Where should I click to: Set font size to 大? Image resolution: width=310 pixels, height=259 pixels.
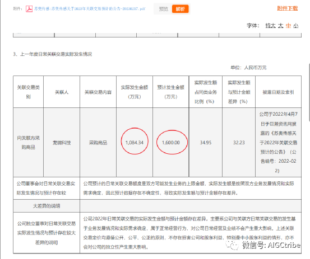point(280,26)
